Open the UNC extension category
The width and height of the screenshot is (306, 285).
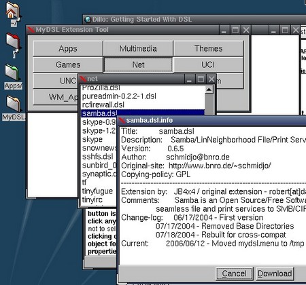coord(56,81)
